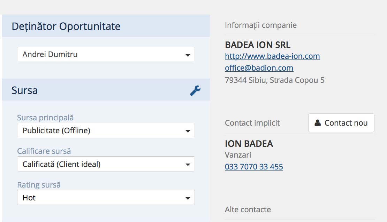Click the Alte contacte section label
The image size is (387, 222).
pyautogui.click(x=248, y=210)
